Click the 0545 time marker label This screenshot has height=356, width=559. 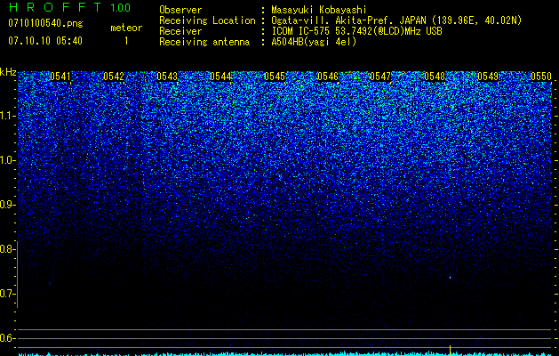coord(275,77)
